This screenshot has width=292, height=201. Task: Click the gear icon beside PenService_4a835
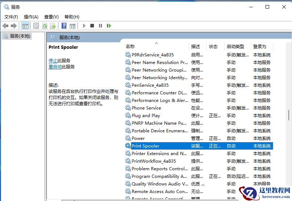point(128,85)
